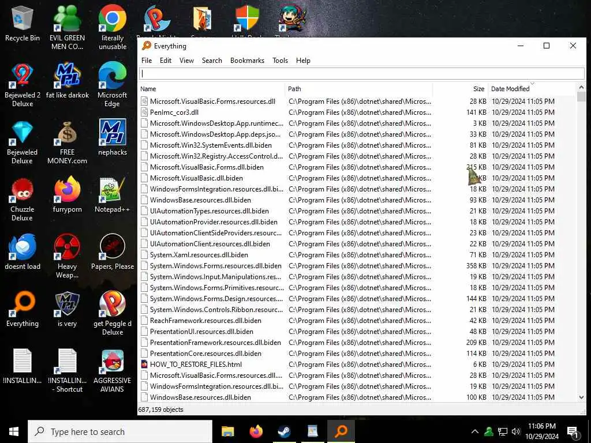This screenshot has width=591, height=443.
Task: Launch Papers, Please from the desktop
Action: tap(113, 253)
